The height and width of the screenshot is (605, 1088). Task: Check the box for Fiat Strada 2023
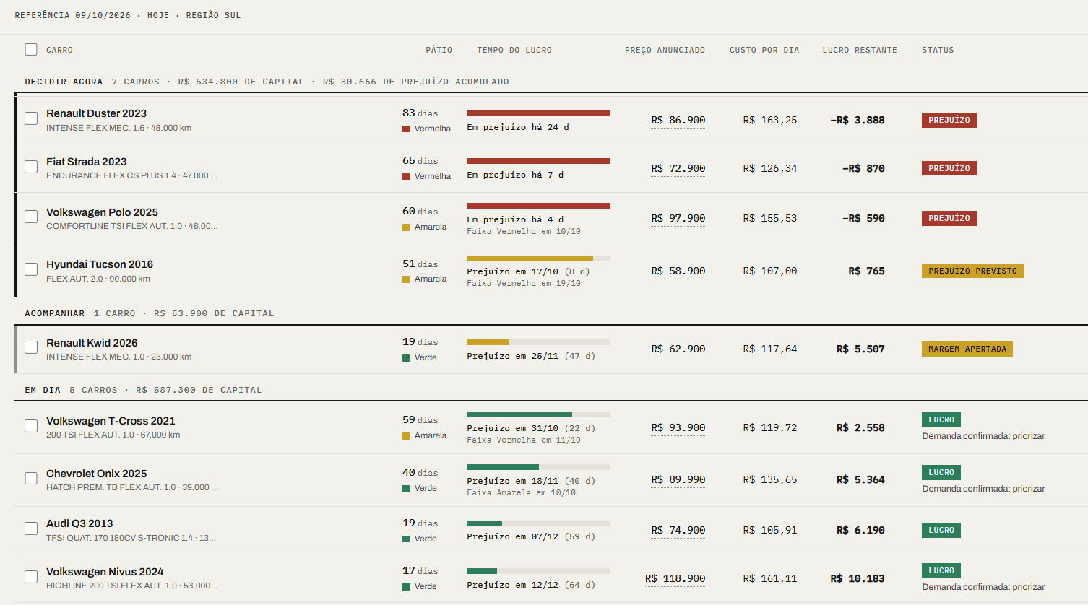tap(31, 167)
